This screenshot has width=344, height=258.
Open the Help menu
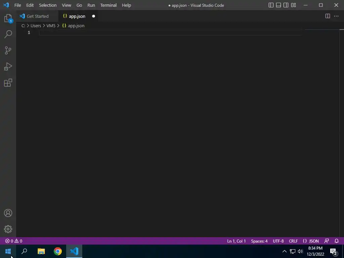[126, 5]
